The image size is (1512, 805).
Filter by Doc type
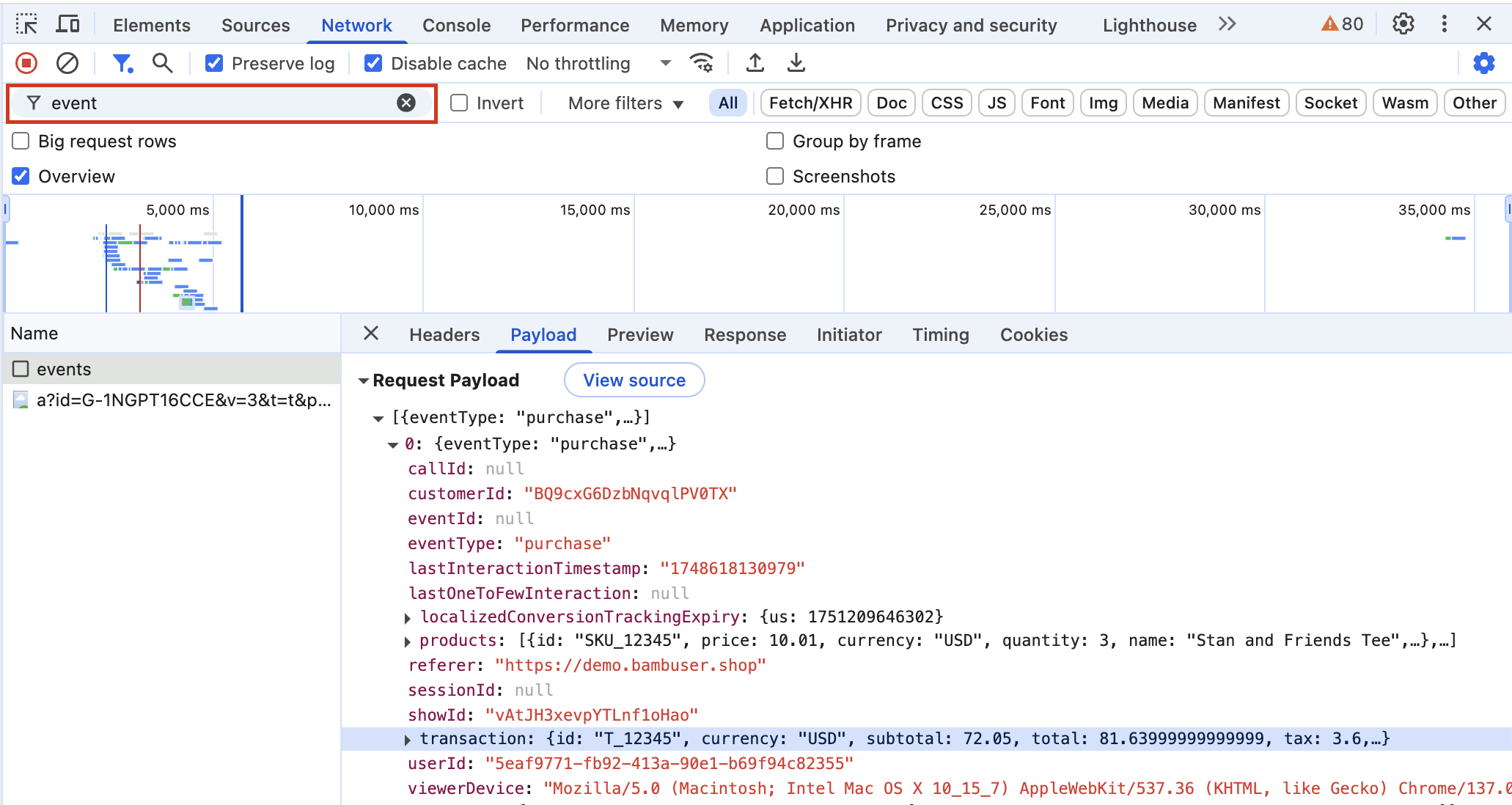pos(892,103)
